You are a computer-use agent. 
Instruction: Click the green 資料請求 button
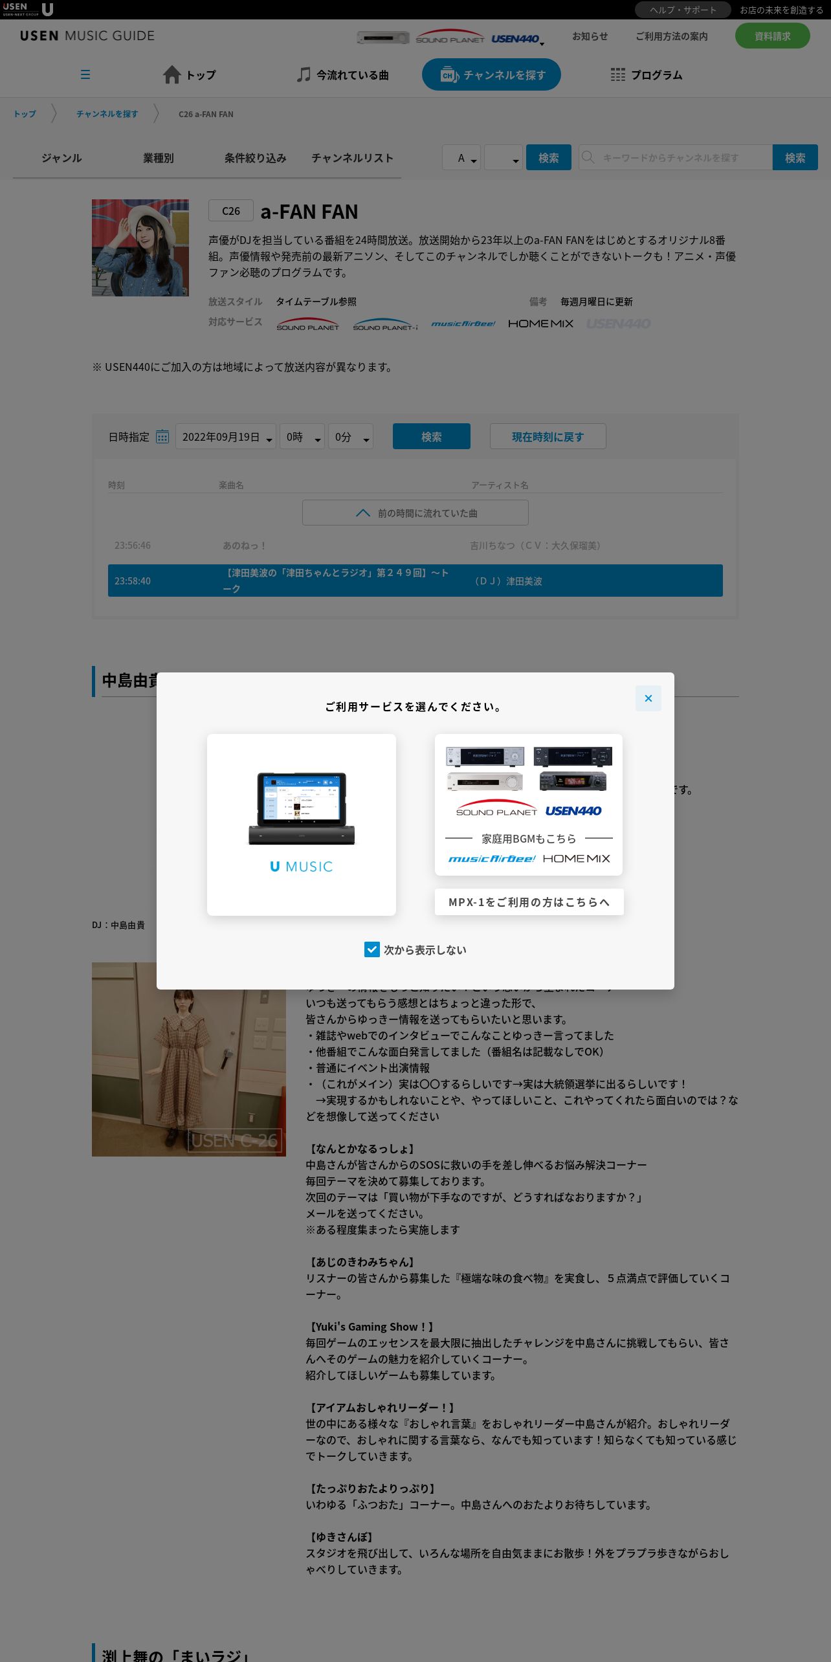pyautogui.click(x=772, y=36)
